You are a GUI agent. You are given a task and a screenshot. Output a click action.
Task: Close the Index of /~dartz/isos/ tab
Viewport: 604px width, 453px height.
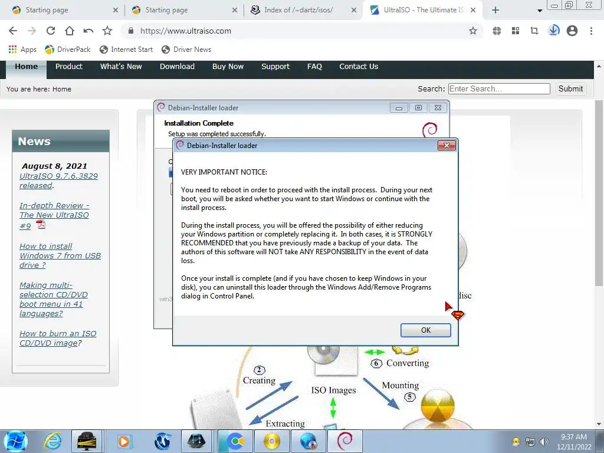(x=354, y=10)
